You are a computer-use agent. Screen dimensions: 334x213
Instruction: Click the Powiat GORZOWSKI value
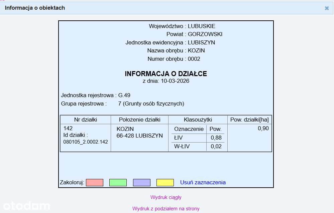point(205,34)
